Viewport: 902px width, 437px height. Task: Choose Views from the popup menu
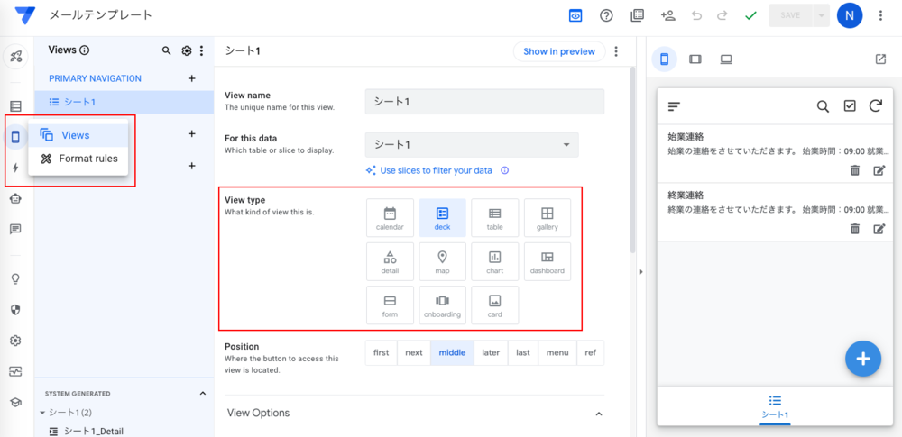coord(75,135)
